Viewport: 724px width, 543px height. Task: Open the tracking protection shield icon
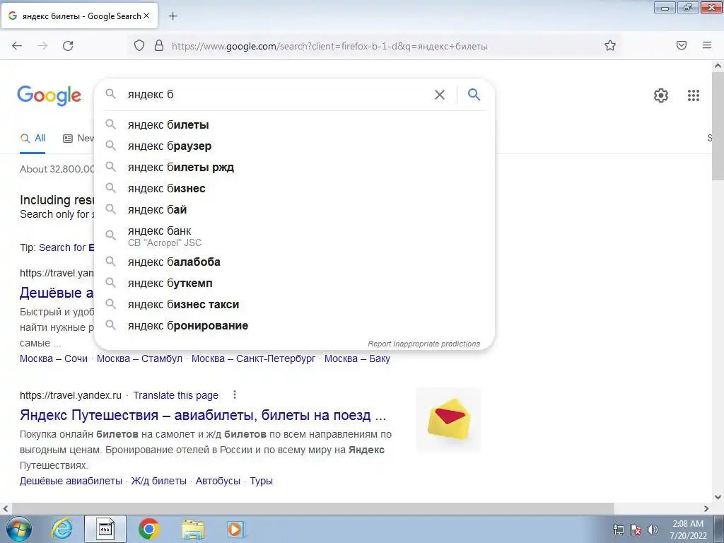tap(139, 45)
